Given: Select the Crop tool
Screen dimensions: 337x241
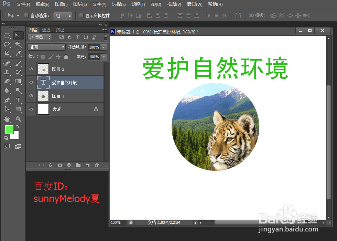Looking at the screenshot, I should 7,53.
